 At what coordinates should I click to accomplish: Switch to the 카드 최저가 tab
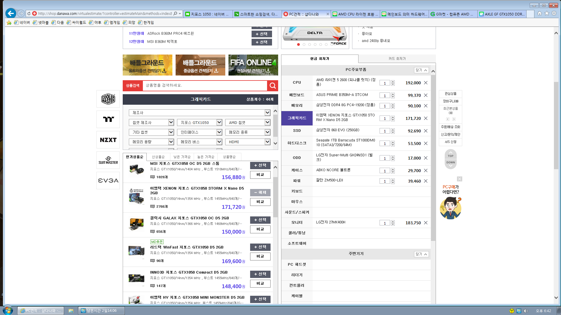(x=397, y=59)
